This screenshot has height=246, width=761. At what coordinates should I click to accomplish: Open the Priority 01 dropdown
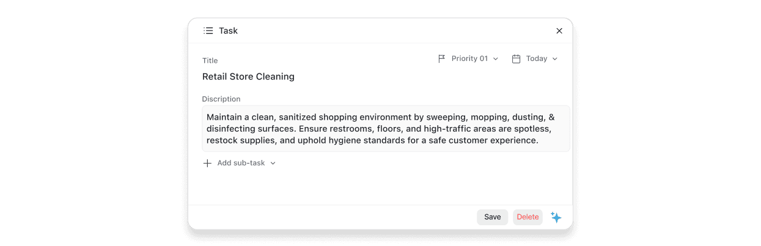point(469,59)
